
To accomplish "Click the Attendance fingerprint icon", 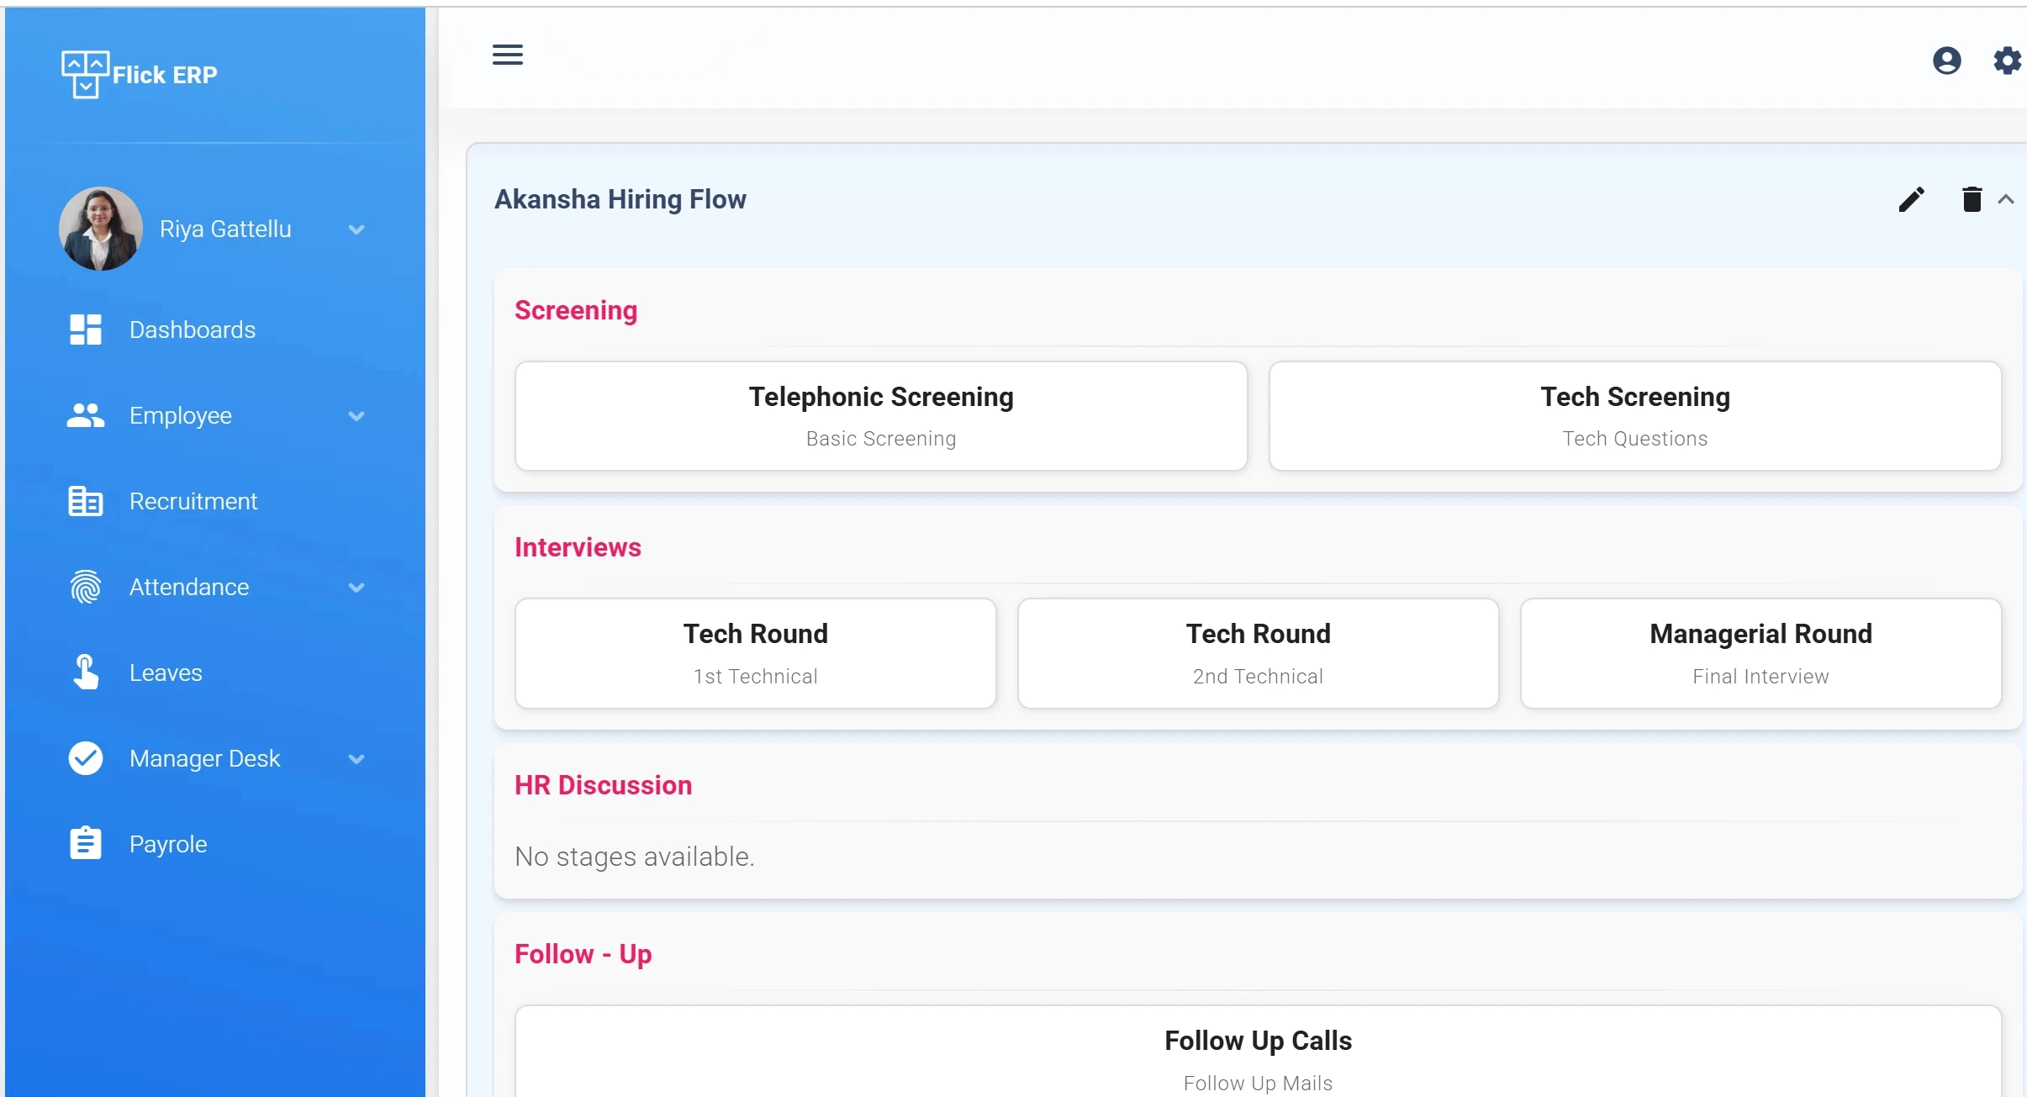I will pyautogui.click(x=84, y=587).
